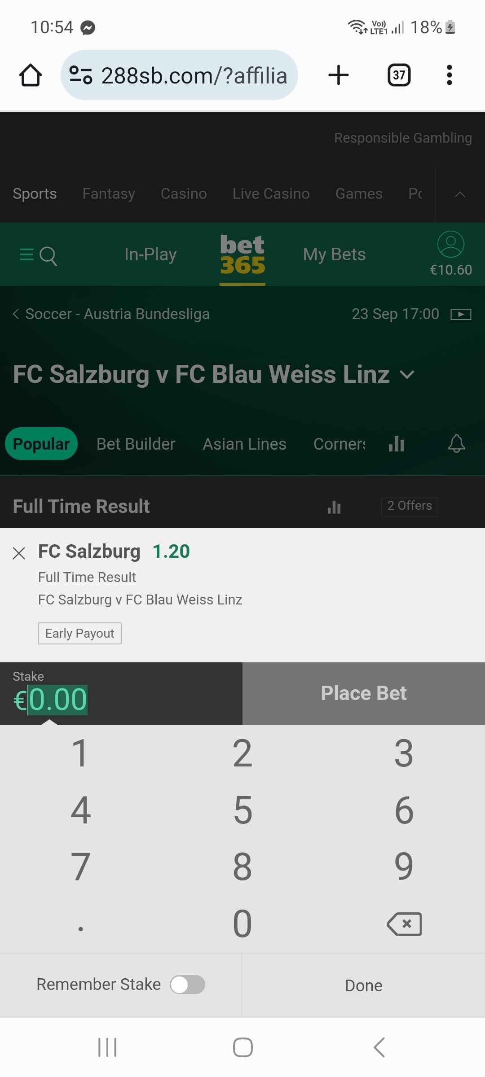Toggle the Remember Stake switch
485x1077 pixels.
click(x=187, y=985)
